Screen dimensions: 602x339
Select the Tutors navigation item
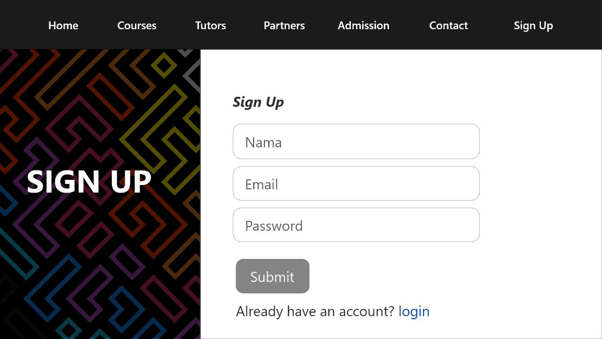coord(211,25)
